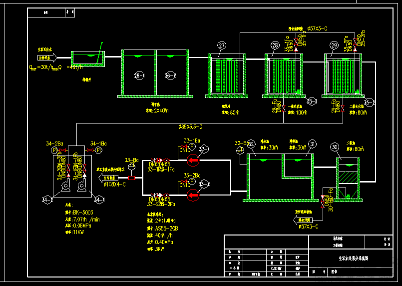Select the flow meter symbol labeled 33-Ba

(x=131, y=166)
